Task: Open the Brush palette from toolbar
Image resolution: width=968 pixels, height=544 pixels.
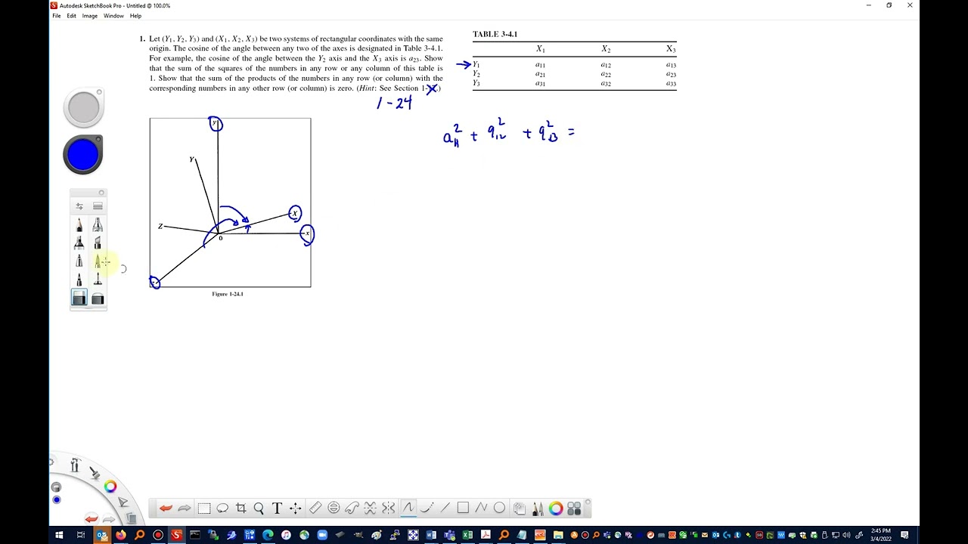Action: pos(538,508)
